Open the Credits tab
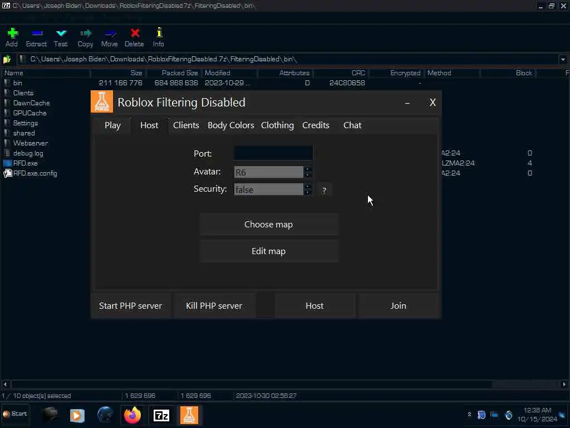Screen dimensions: 570x428 [x=316, y=125]
